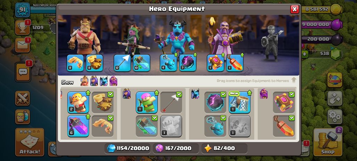Collapse the equipment list with up arrow
This screenshot has width=357, height=161.
tap(293, 80)
